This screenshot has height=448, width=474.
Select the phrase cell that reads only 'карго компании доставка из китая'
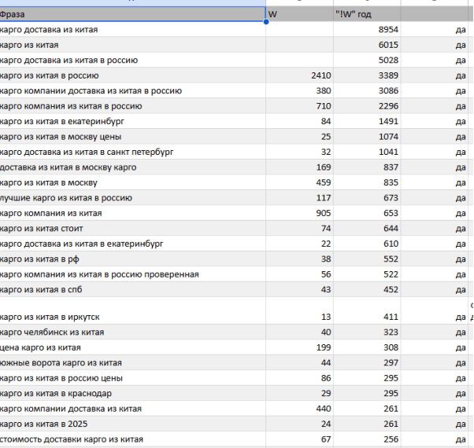click(133, 409)
